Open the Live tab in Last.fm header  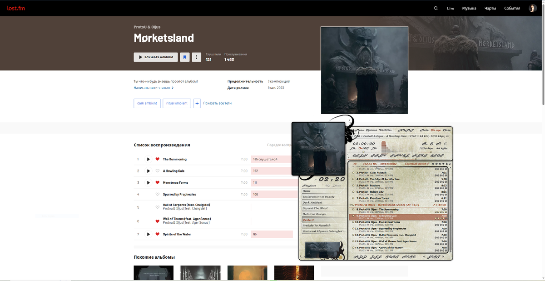(x=451, y=8)
